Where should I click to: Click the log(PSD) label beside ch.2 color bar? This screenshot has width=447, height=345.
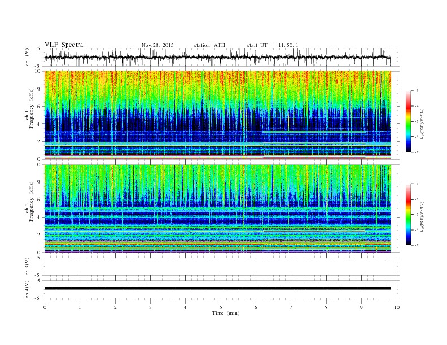[422, 216]
